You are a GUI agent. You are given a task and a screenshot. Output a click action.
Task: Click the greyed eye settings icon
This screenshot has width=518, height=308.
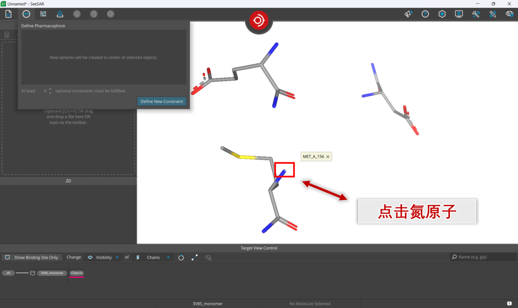[208, 258]
